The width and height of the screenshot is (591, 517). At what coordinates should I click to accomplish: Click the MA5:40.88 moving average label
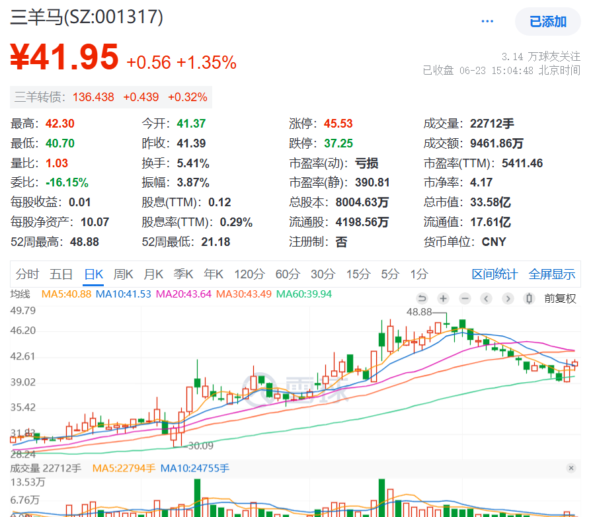(66, 294)
